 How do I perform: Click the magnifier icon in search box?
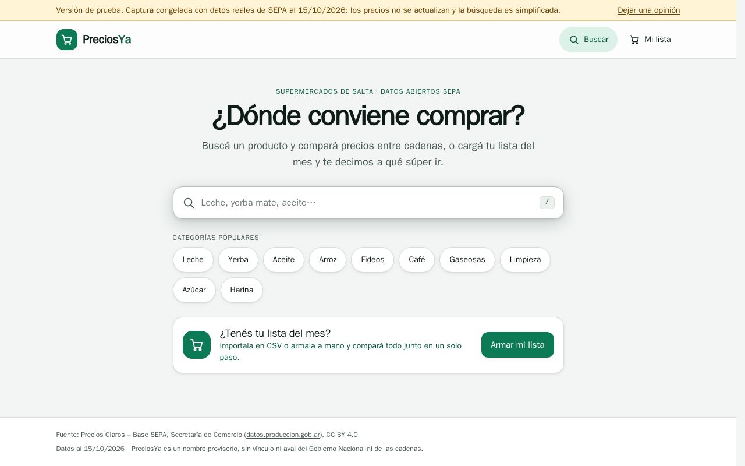tap(189, 203)
